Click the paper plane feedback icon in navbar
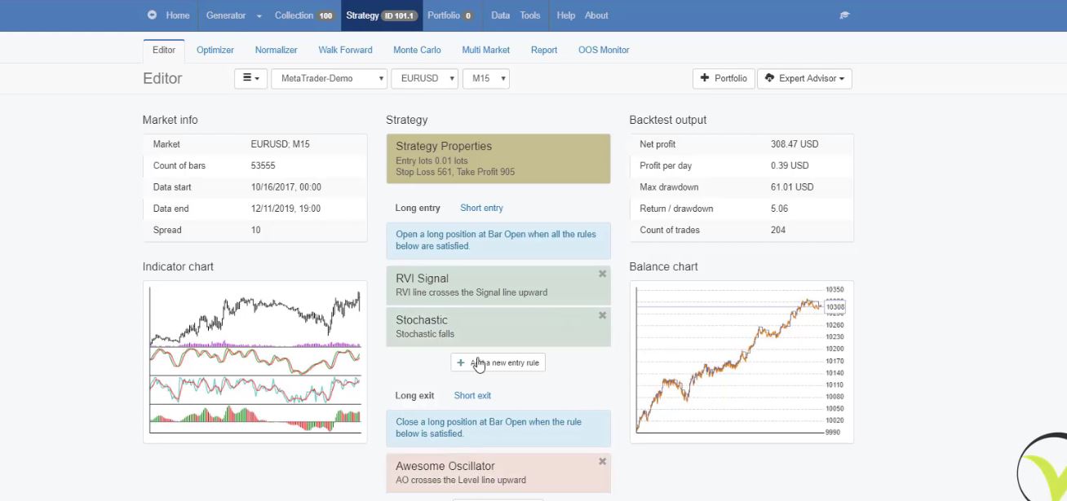The width and height of the screenshot is (1067, 501). (x=844, y=15)
